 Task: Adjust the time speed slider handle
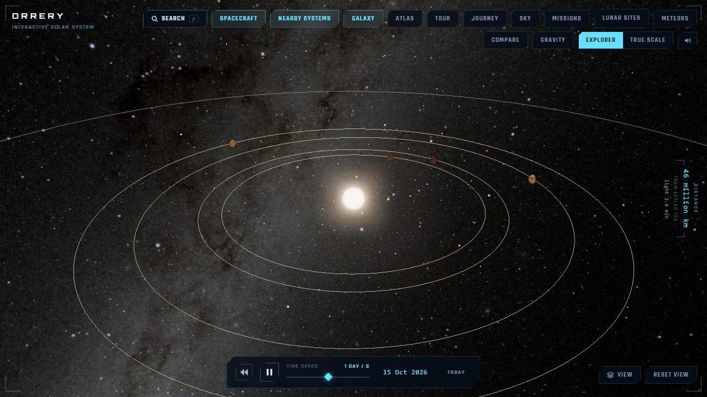click(x=328, y=377)
